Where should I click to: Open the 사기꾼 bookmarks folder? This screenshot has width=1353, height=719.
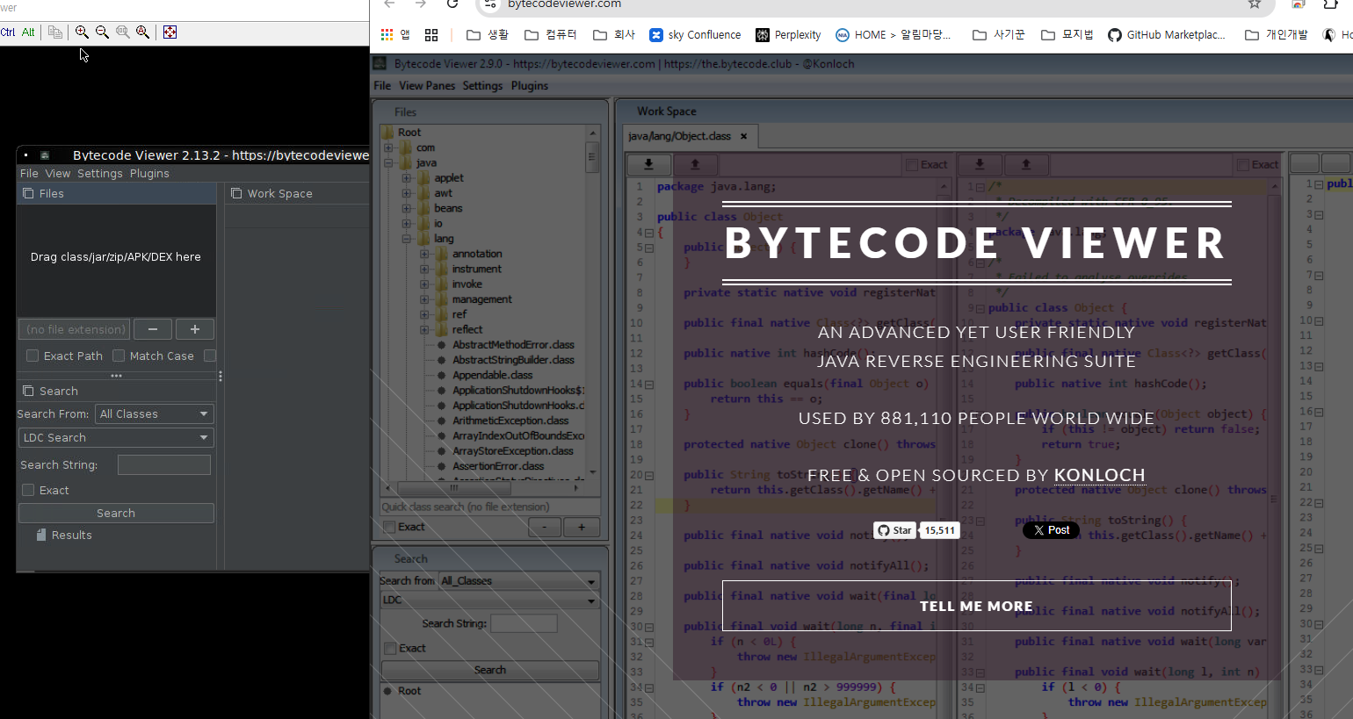point(999,35)
